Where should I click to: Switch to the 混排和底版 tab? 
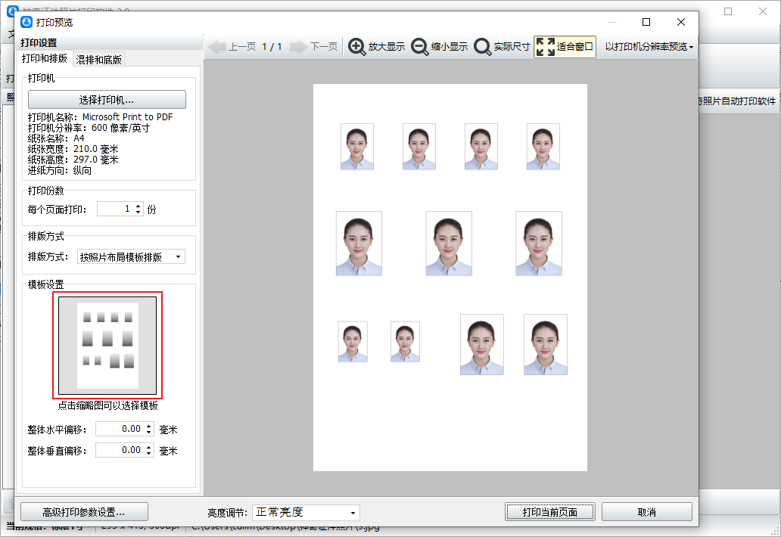(99, 60)
